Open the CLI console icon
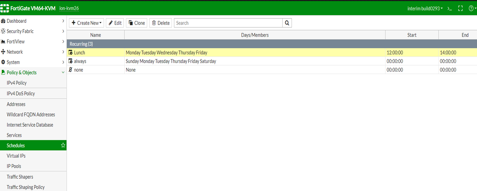 (x=449, y=8)
